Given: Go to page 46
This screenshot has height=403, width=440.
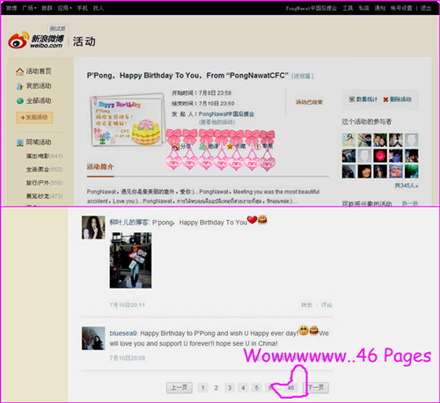Looking at the screenshot, I should click(290, 388).
